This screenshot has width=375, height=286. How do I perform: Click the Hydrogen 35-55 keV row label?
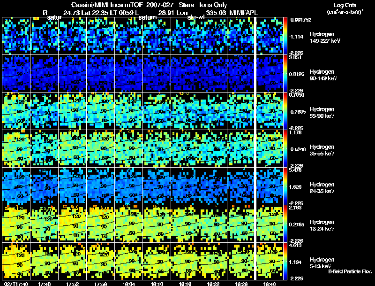coord(322,150)
